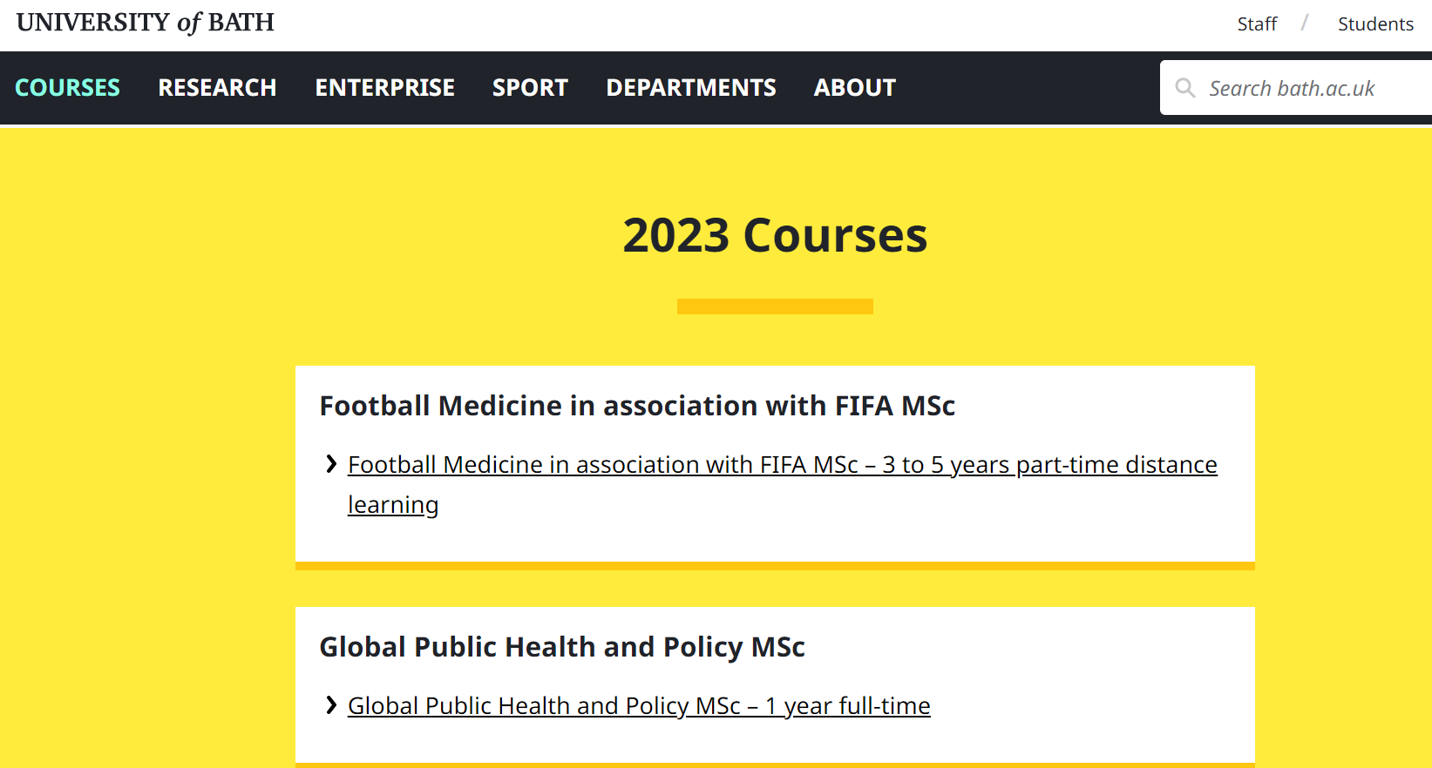
Task: Go to the Research section
Action: [x=217, y=88]
